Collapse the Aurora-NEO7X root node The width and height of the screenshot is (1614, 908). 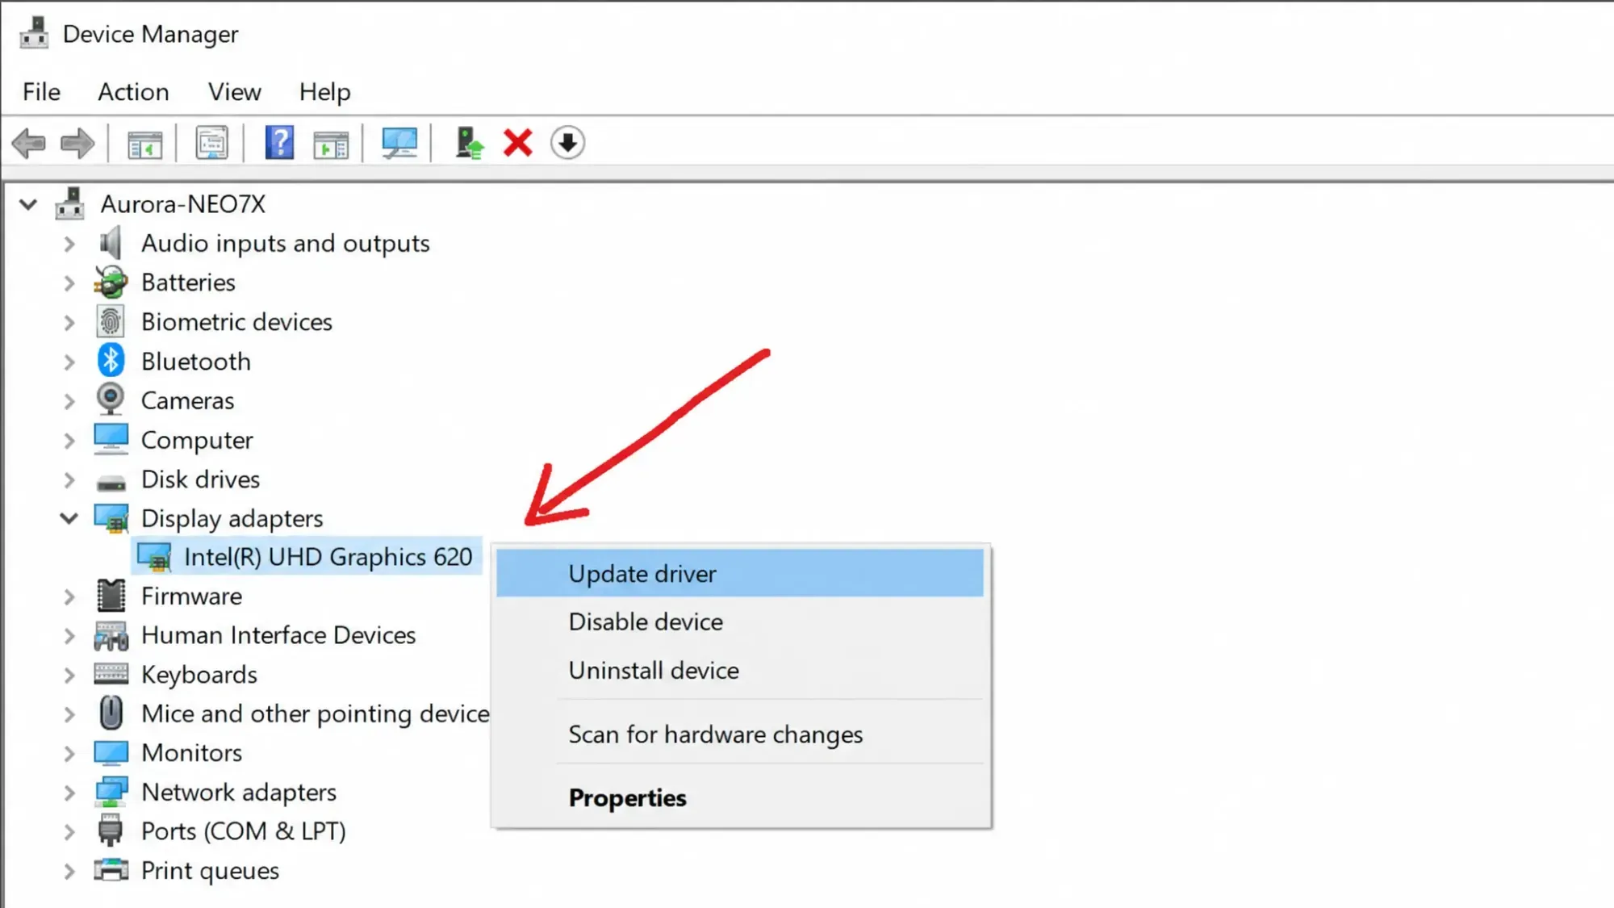(x=28, y=204)
